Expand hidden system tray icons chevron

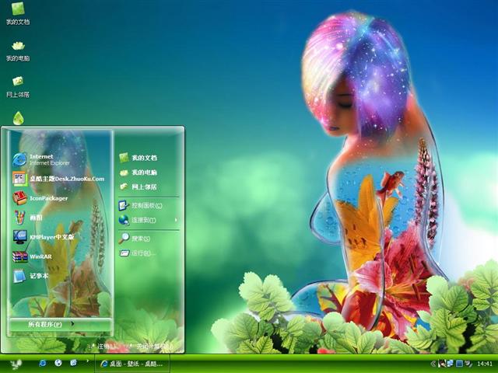433,363
